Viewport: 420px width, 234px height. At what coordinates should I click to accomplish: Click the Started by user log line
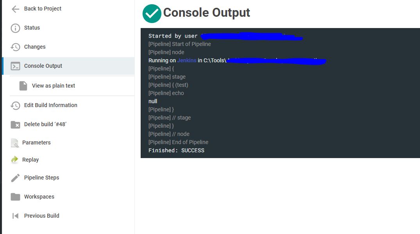coord(172,35)
